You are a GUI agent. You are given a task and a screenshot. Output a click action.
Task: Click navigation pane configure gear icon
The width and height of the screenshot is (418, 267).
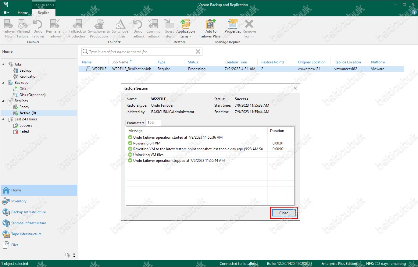click(68, 255)
